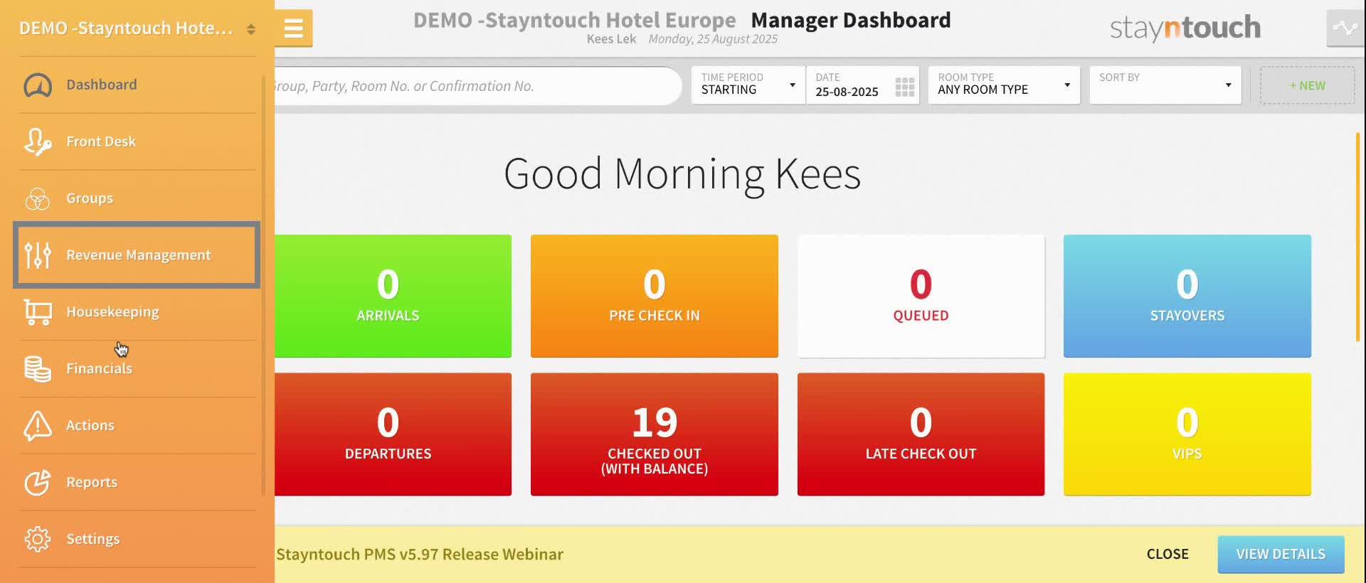1366x583 pixels.
Task: Open Checked Out With Balance tile
Action: 655,434
